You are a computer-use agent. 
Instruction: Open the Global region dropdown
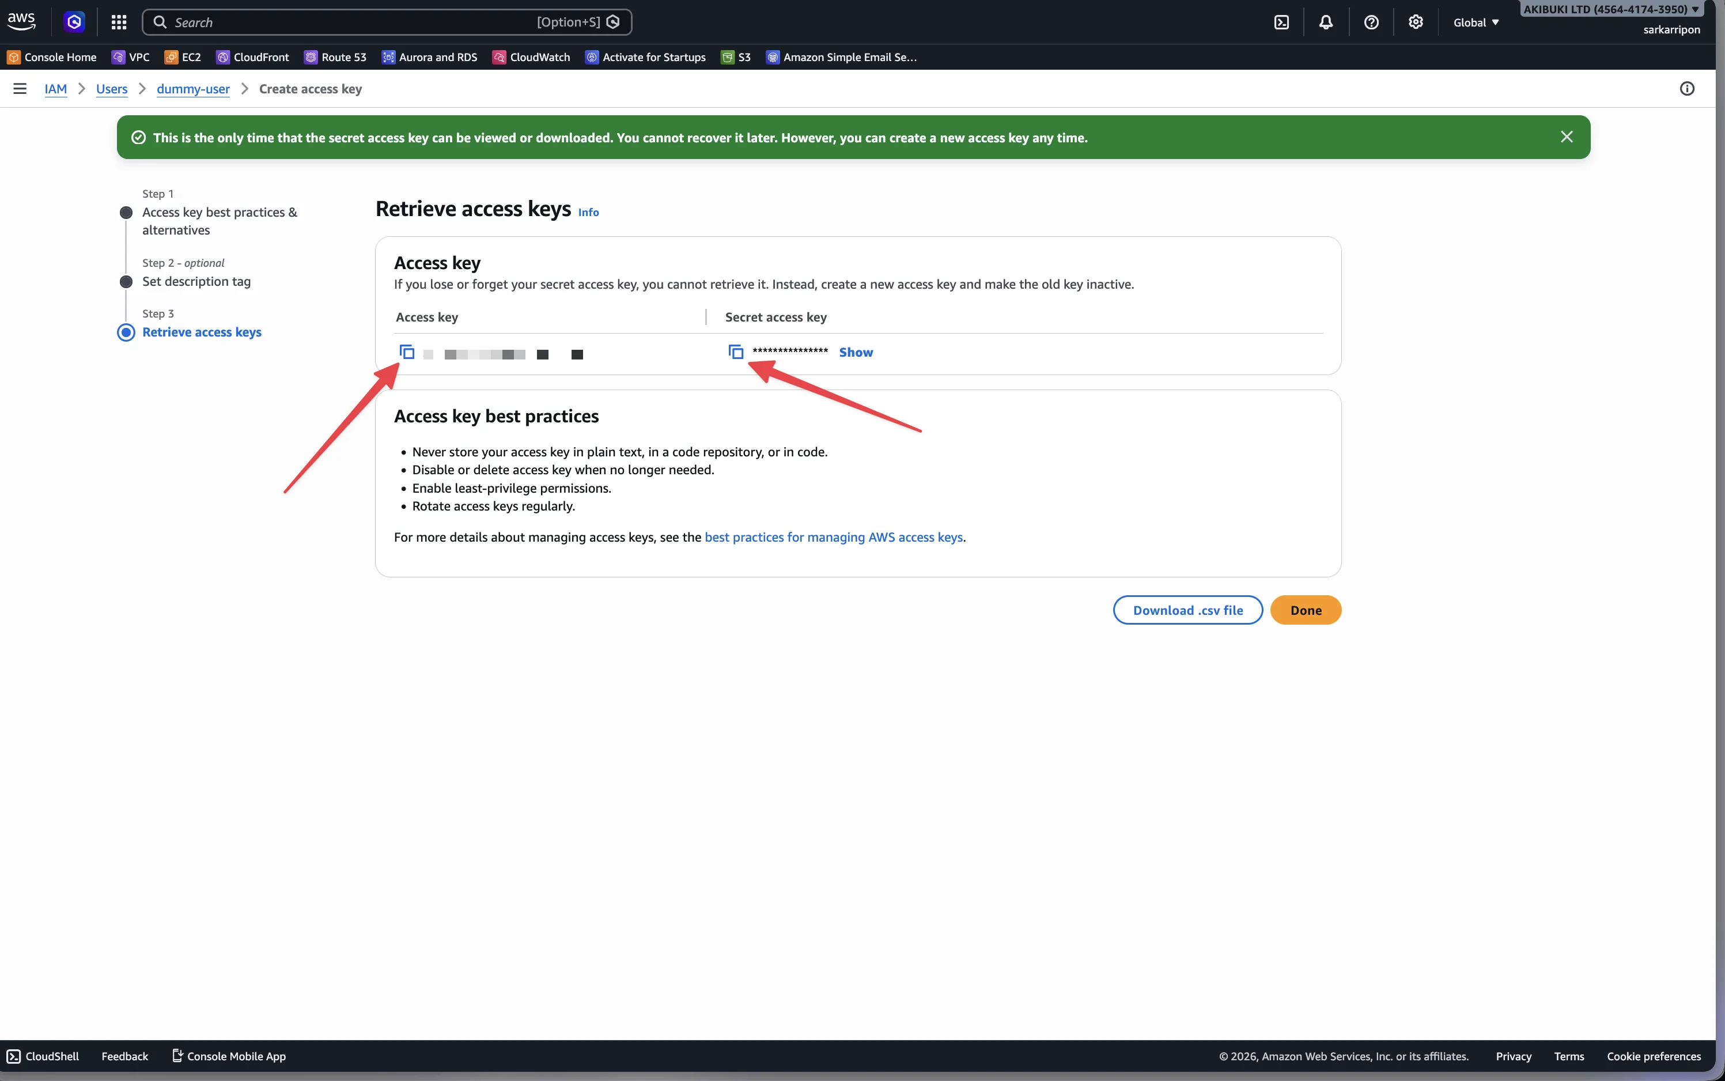1476,22
